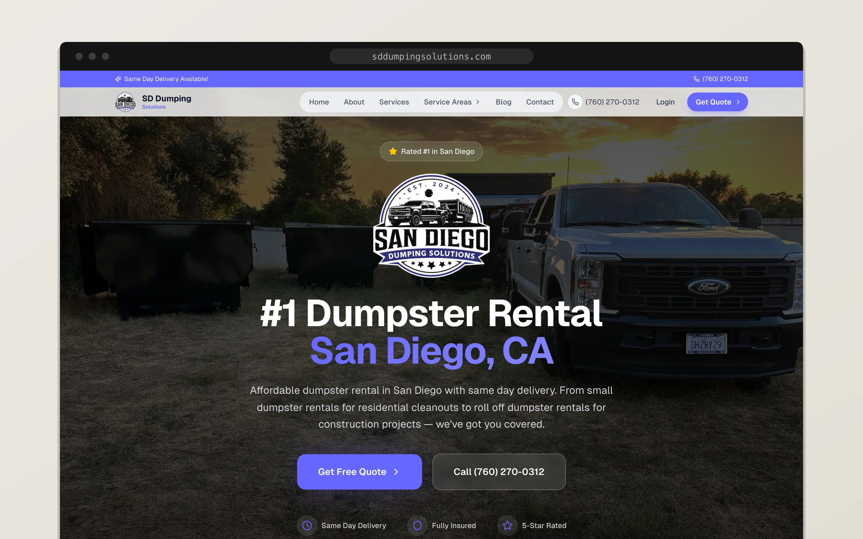Click the round phone icon in the navbar

pyautogui.click(x=575, y=102)
